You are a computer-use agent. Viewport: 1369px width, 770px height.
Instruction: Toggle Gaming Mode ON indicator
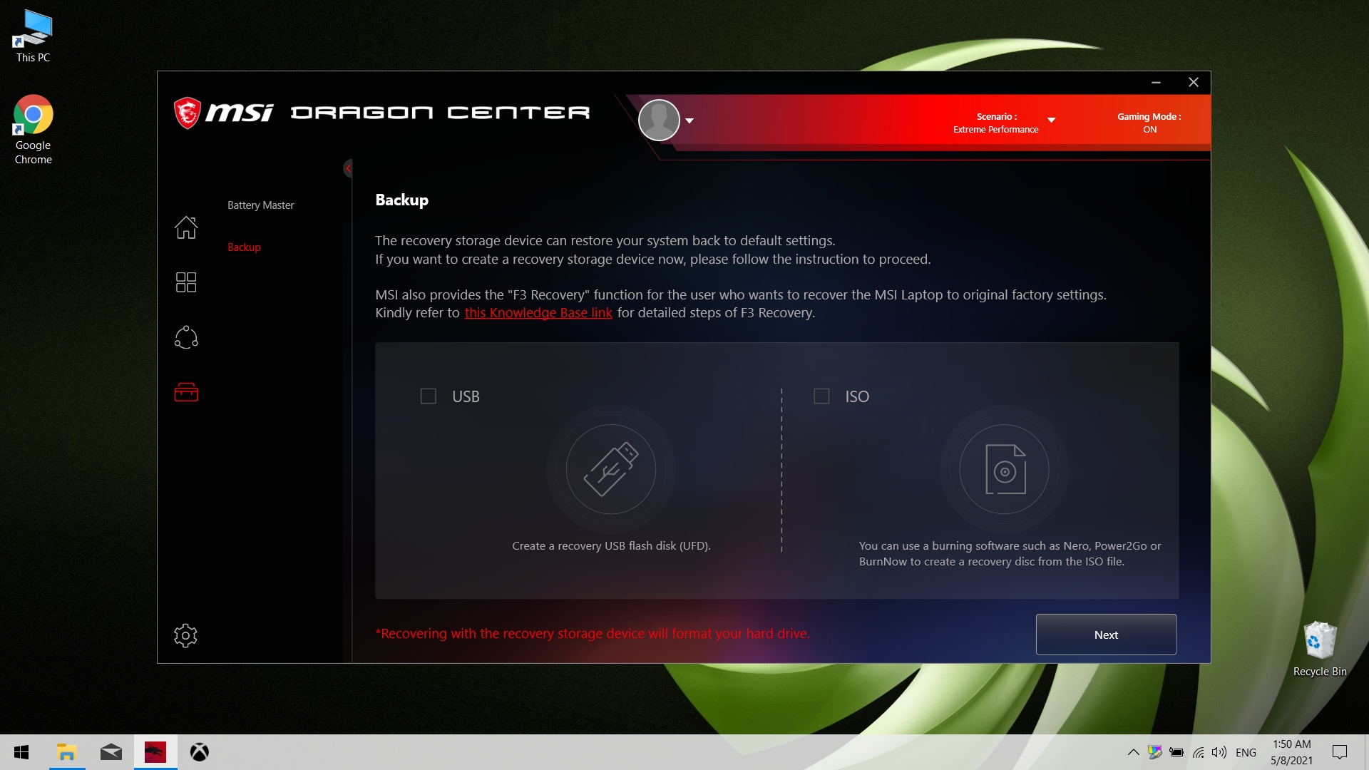(1149, 123)
